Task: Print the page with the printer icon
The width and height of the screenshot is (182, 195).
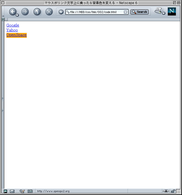Action: click(x=158, y=10)
